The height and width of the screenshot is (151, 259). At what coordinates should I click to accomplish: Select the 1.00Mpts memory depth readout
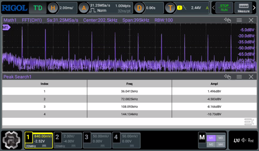[x=123, y=6]
